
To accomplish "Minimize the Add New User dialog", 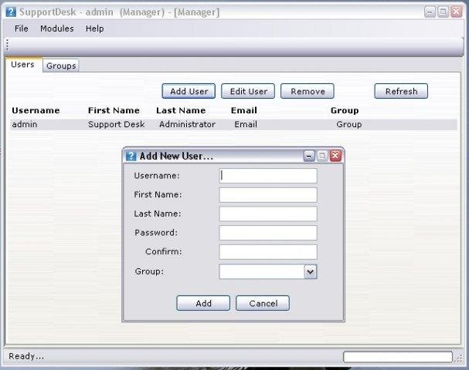I will coord(309,156).
